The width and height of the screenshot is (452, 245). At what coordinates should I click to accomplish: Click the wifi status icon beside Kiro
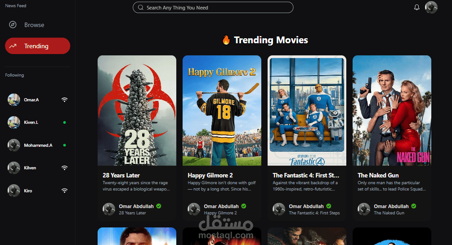pyautogui.click(x=65, y=191)
